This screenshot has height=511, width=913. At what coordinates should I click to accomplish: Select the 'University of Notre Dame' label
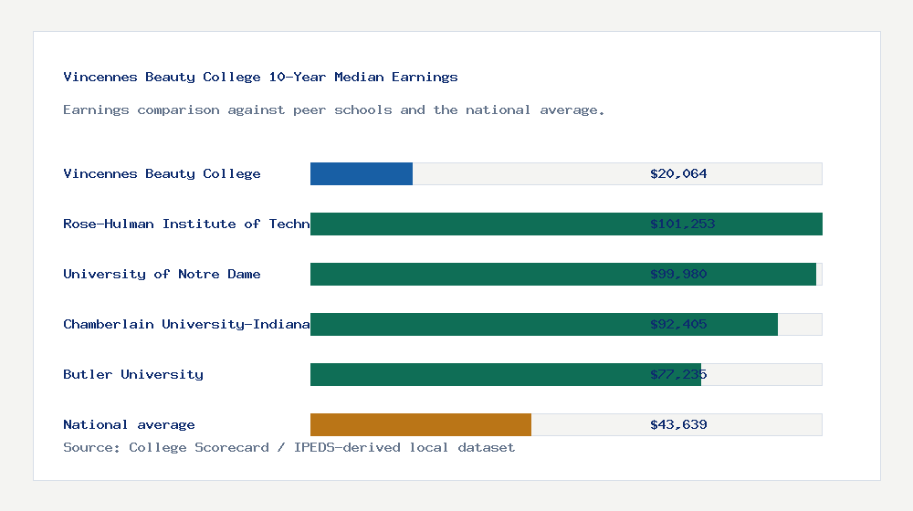162,274
